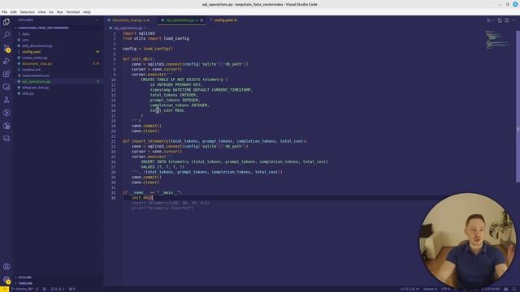This screenshot has width=520, height=292.
Task: Click the editor minimap preview
Action: pyautogui.click(x=498, y=40)
